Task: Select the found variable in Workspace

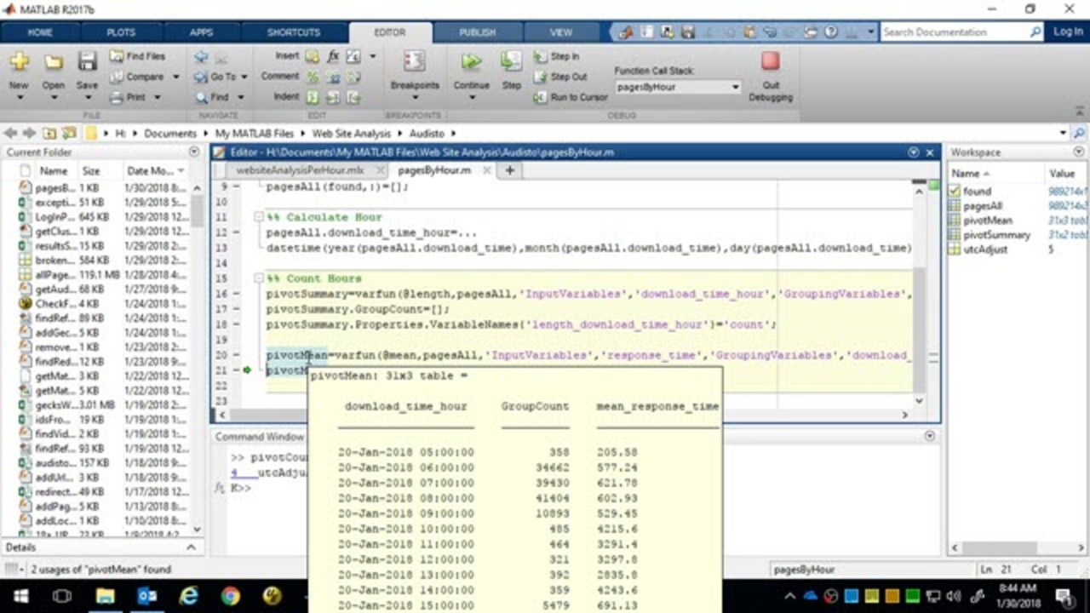Action: coord(977,192)
